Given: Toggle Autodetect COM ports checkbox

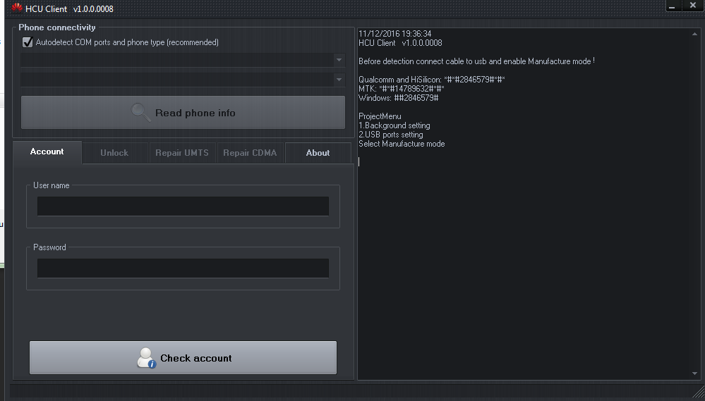Looking at the screenshot, I should (x=28, y=42).
